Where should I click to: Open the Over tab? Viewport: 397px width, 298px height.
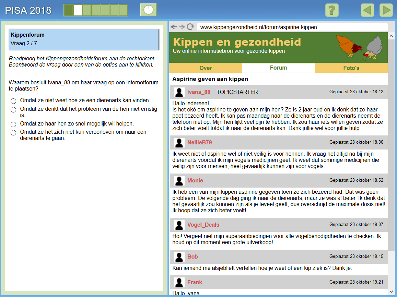point(206,68)
